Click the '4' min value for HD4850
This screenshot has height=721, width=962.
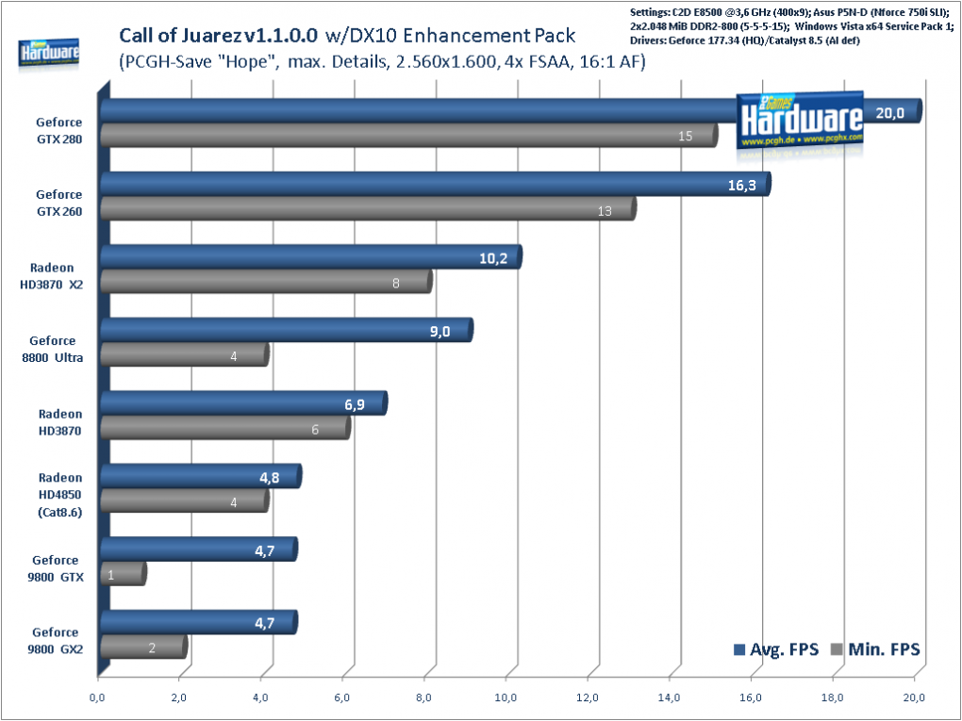coord(234,502)
